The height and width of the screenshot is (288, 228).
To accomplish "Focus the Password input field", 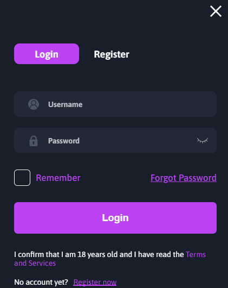I will (115, 141).
